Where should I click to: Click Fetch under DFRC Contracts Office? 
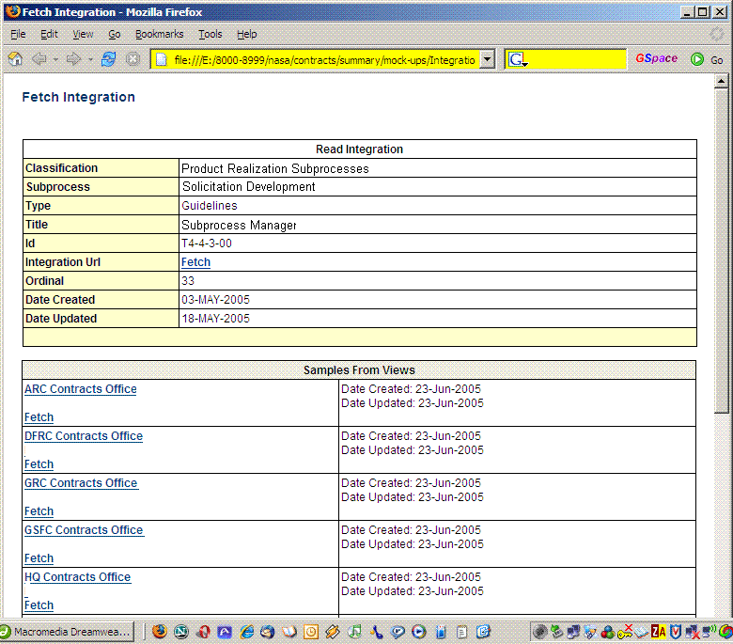pos(39,464)
